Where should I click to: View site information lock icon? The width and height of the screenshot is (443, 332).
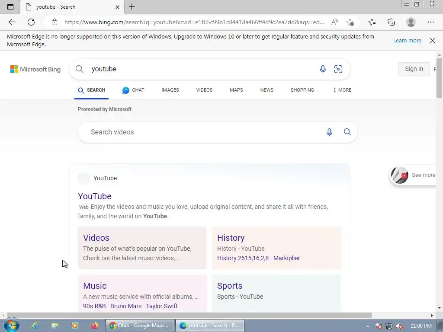click(55, 22)
